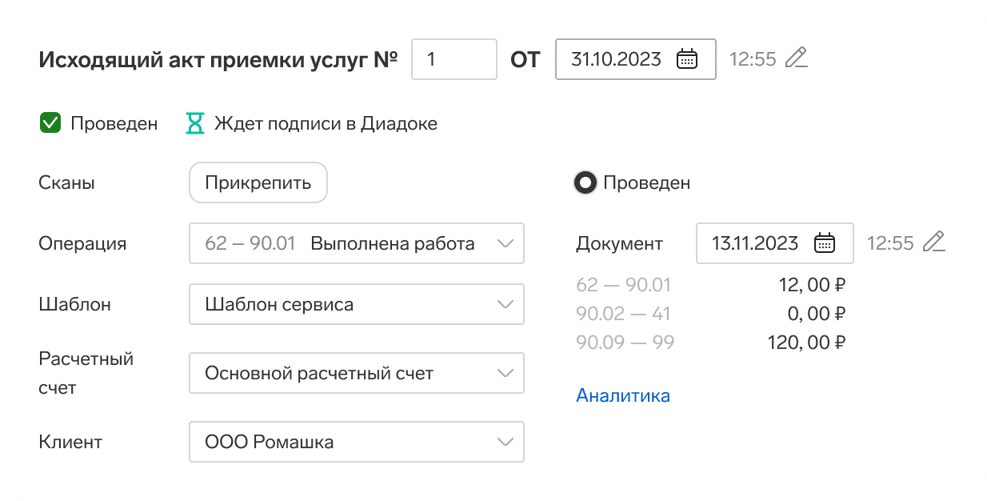987x501 pixels.
Task: Expand the Операция dropdown
Action: 505,243
